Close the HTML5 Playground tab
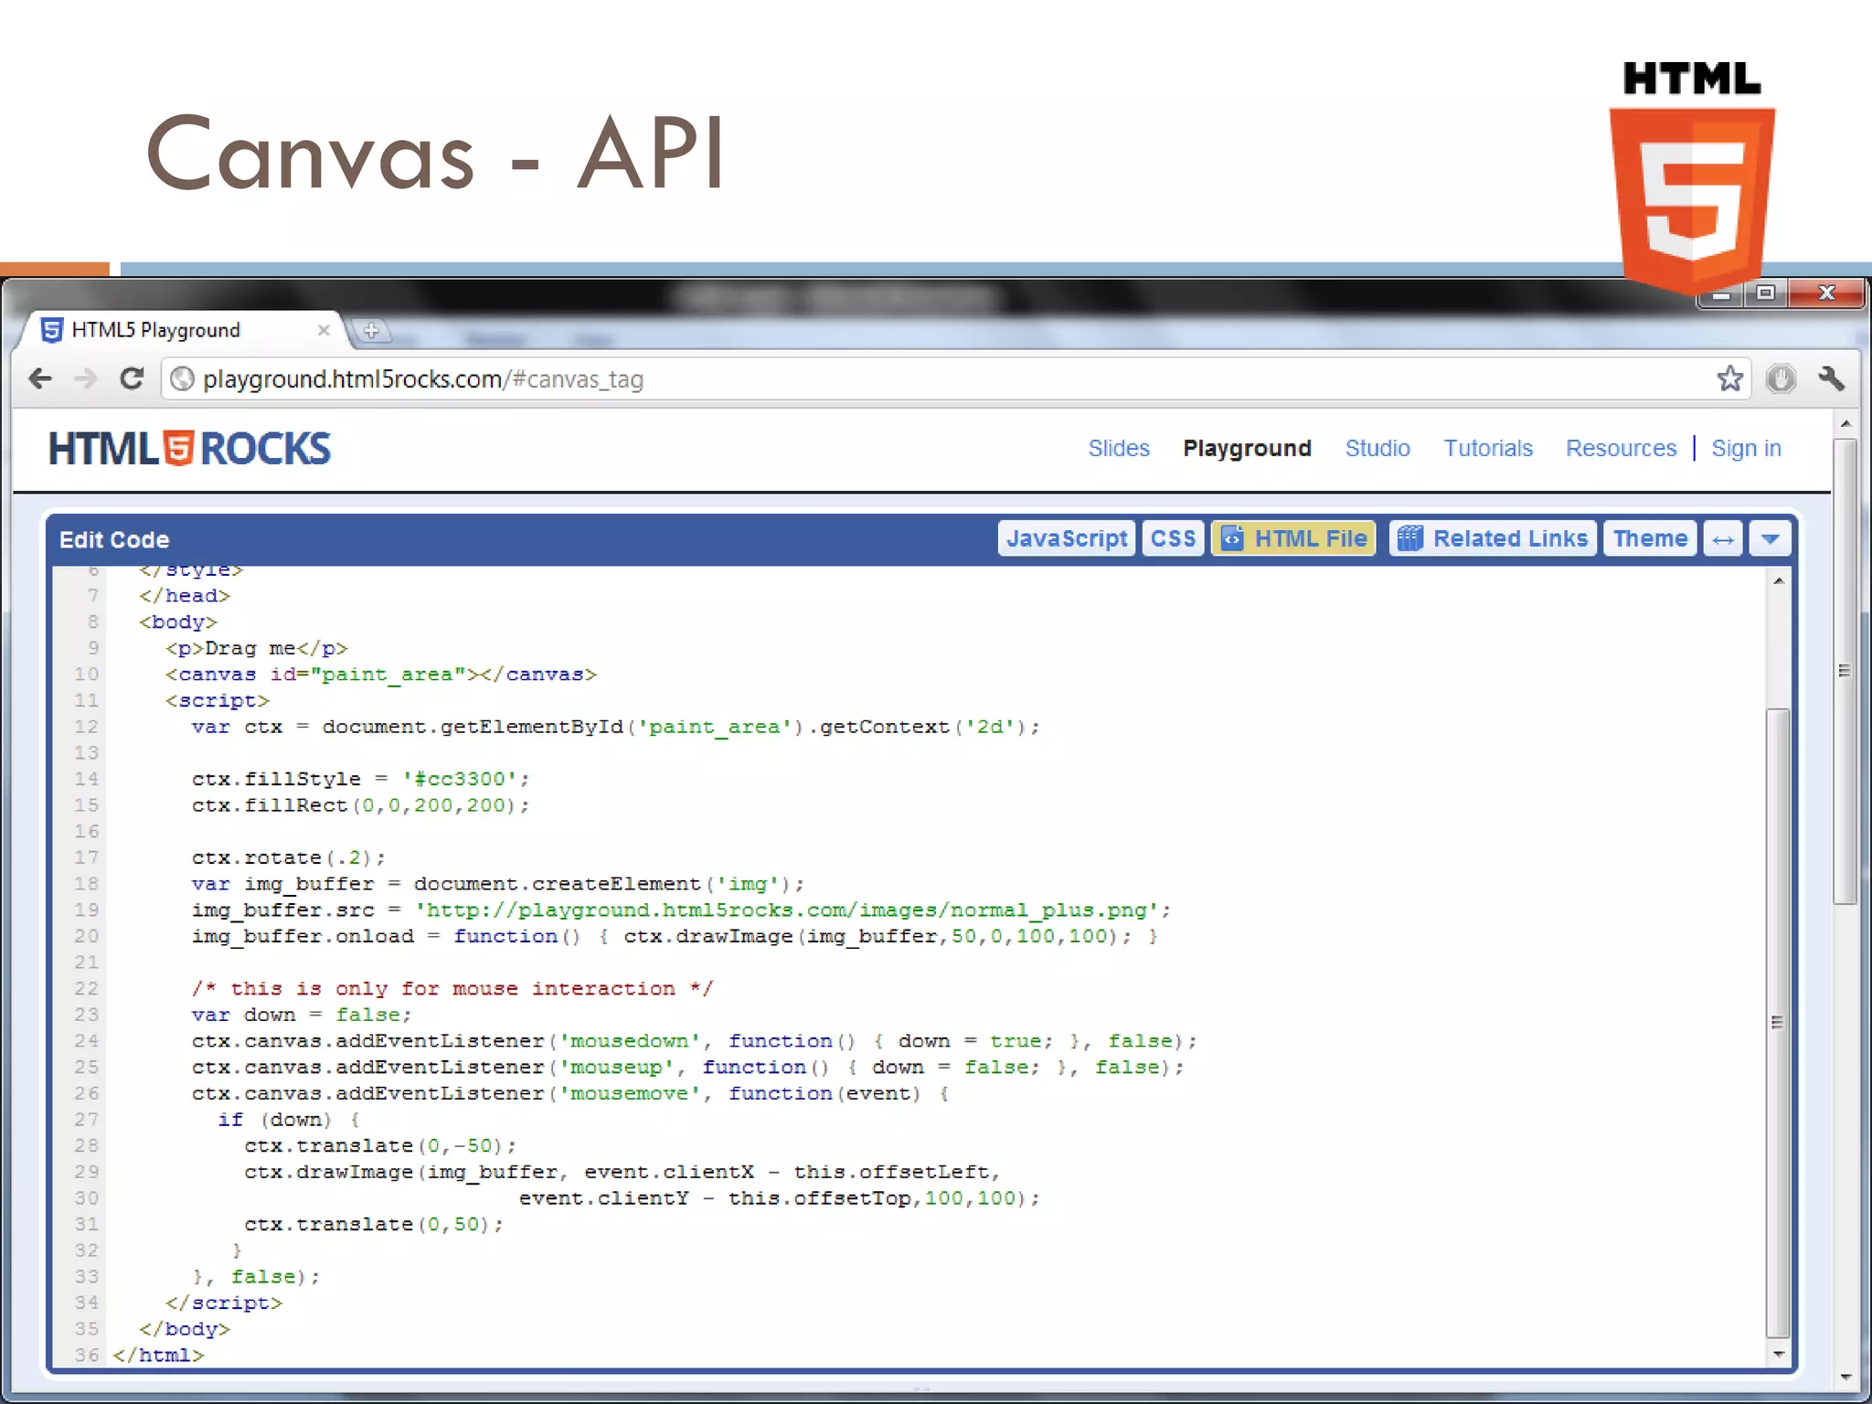Image resolution: width=1872 pixels, height=1404 pixels. [324, 330]
